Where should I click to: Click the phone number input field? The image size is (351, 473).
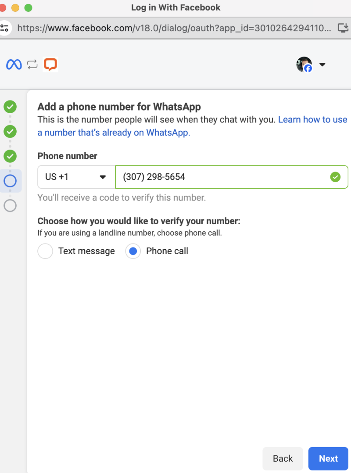pos(232,177)
